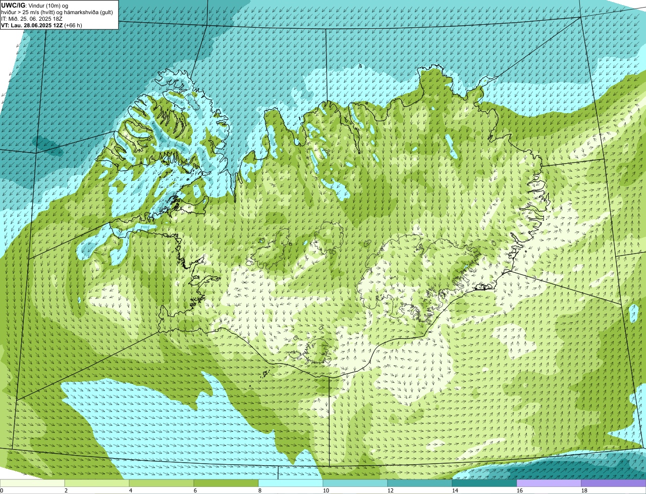Viewport: 646px width, 494px height.
Task: Click the 16–18 m/s light purple legend swatch
Action: [x=549, y=483]
